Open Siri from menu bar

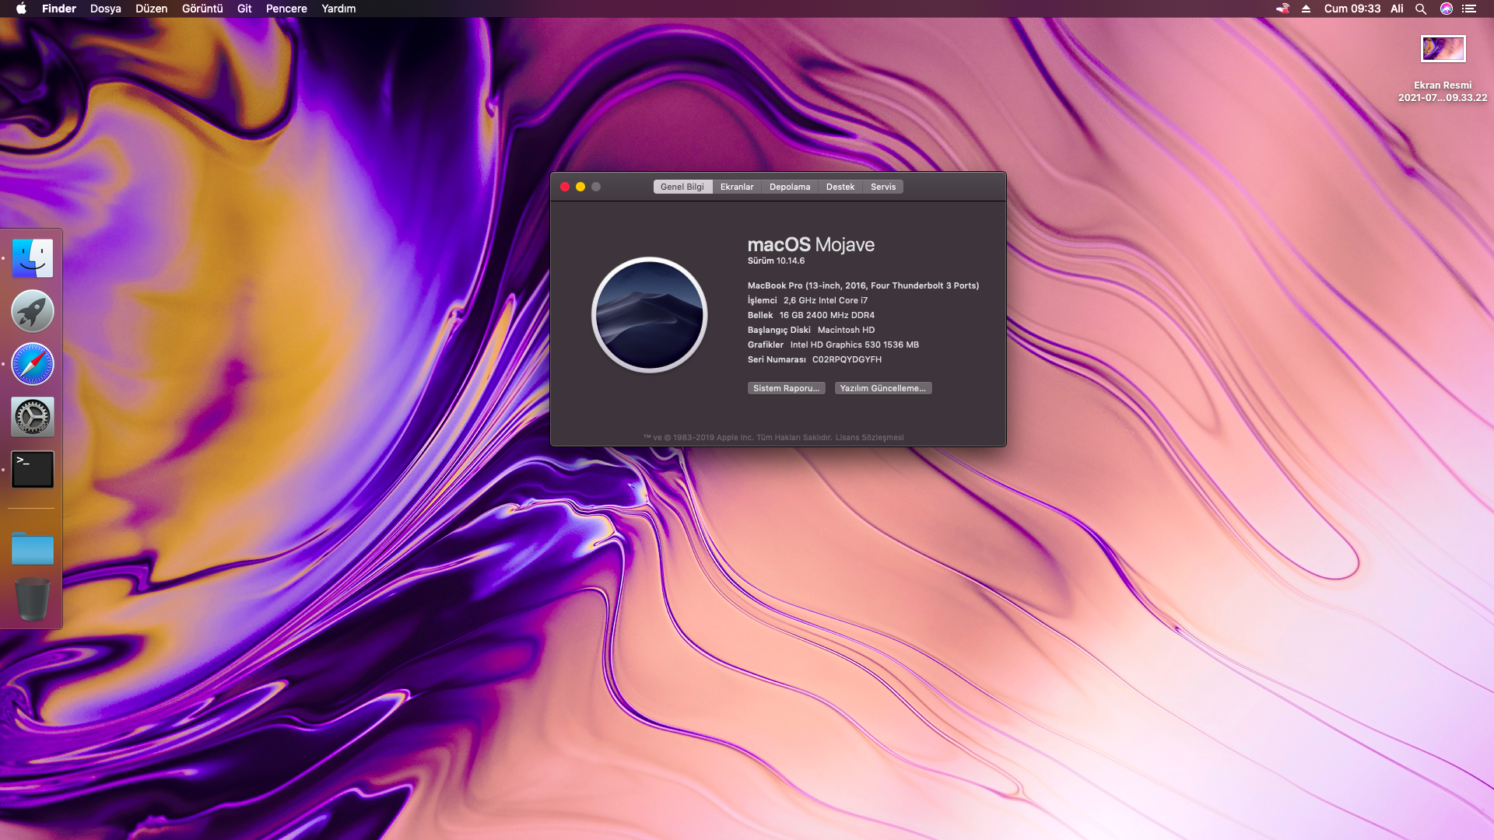coord(1447,9)
